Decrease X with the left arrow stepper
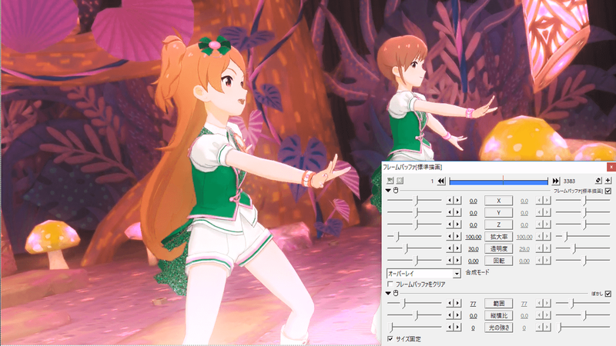The image size is (616, 346). tap(450, 201)
